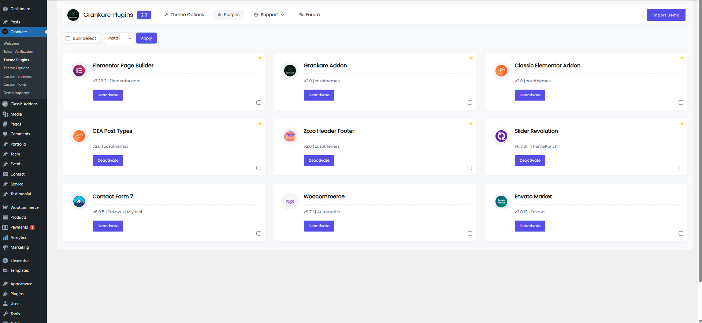702x323 pixels.
Task: Click the Contact Form 7 plugin icon
Action: (79, 202)
